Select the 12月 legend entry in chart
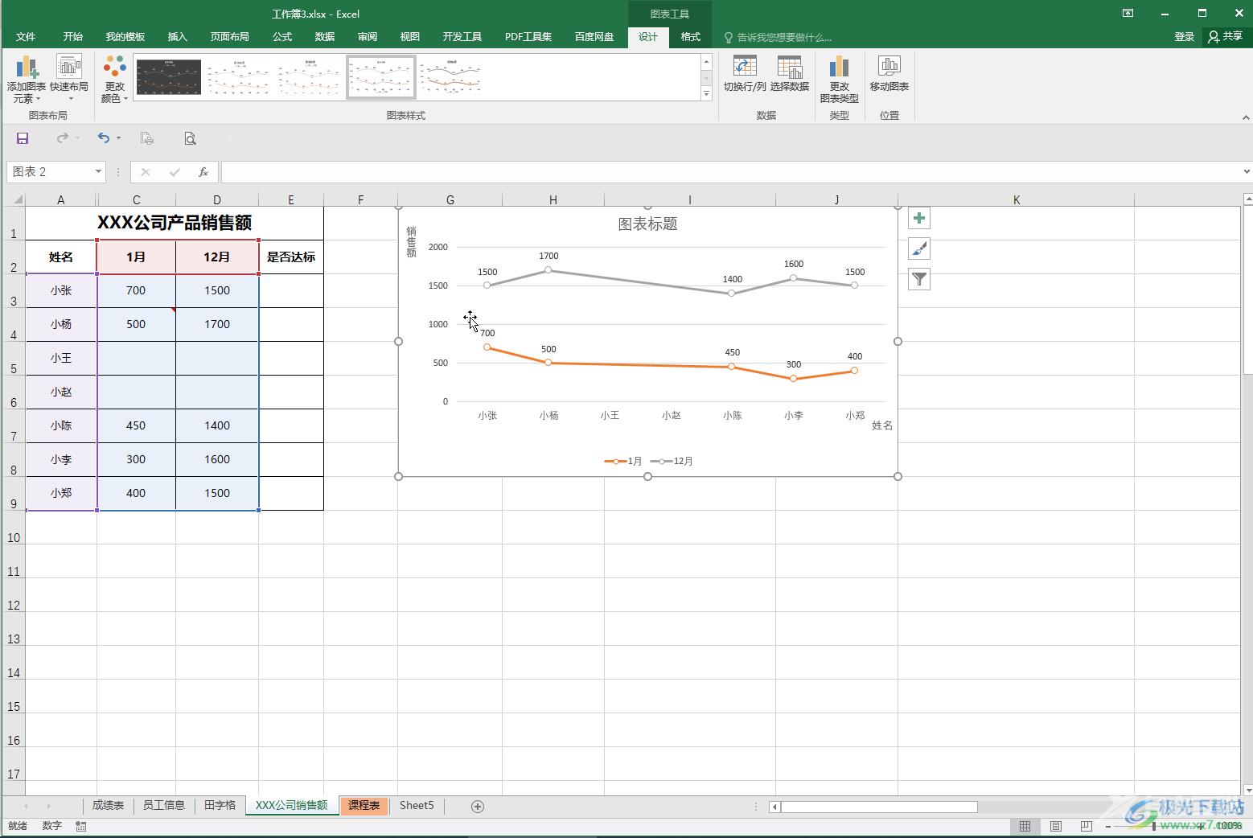This screenshot has height=838, width=1253. click(x=672, y=461)
